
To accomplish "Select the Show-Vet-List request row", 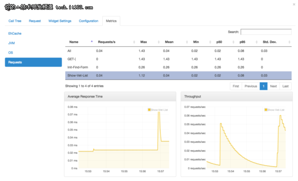I will click(x=178, y=75).
